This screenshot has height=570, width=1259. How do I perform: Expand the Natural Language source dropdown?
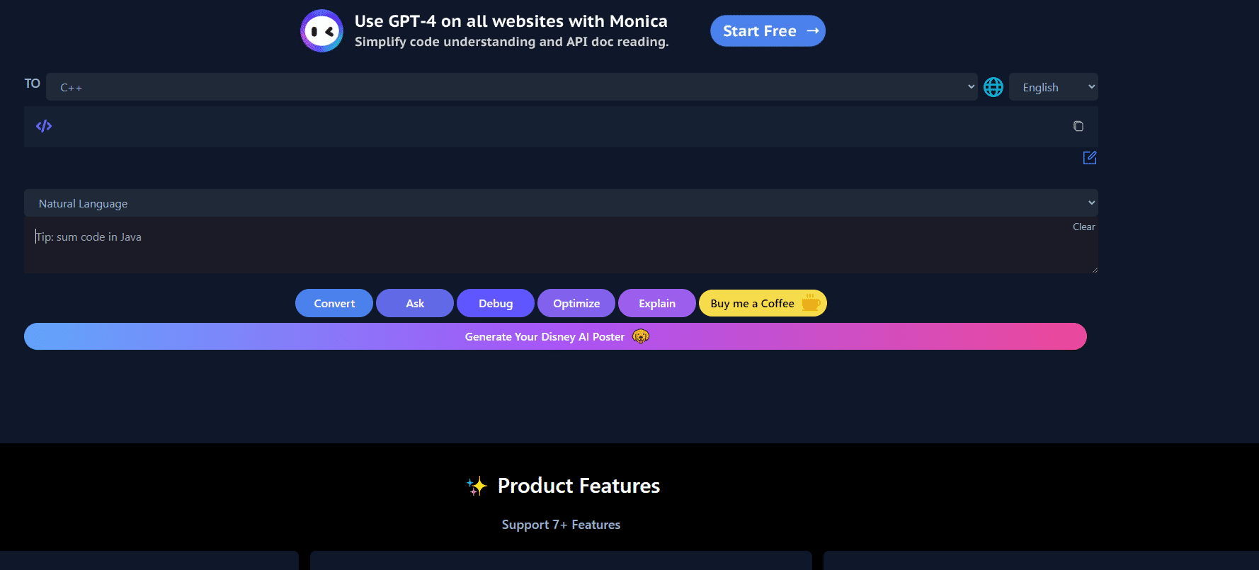click(x=560, y=203)
